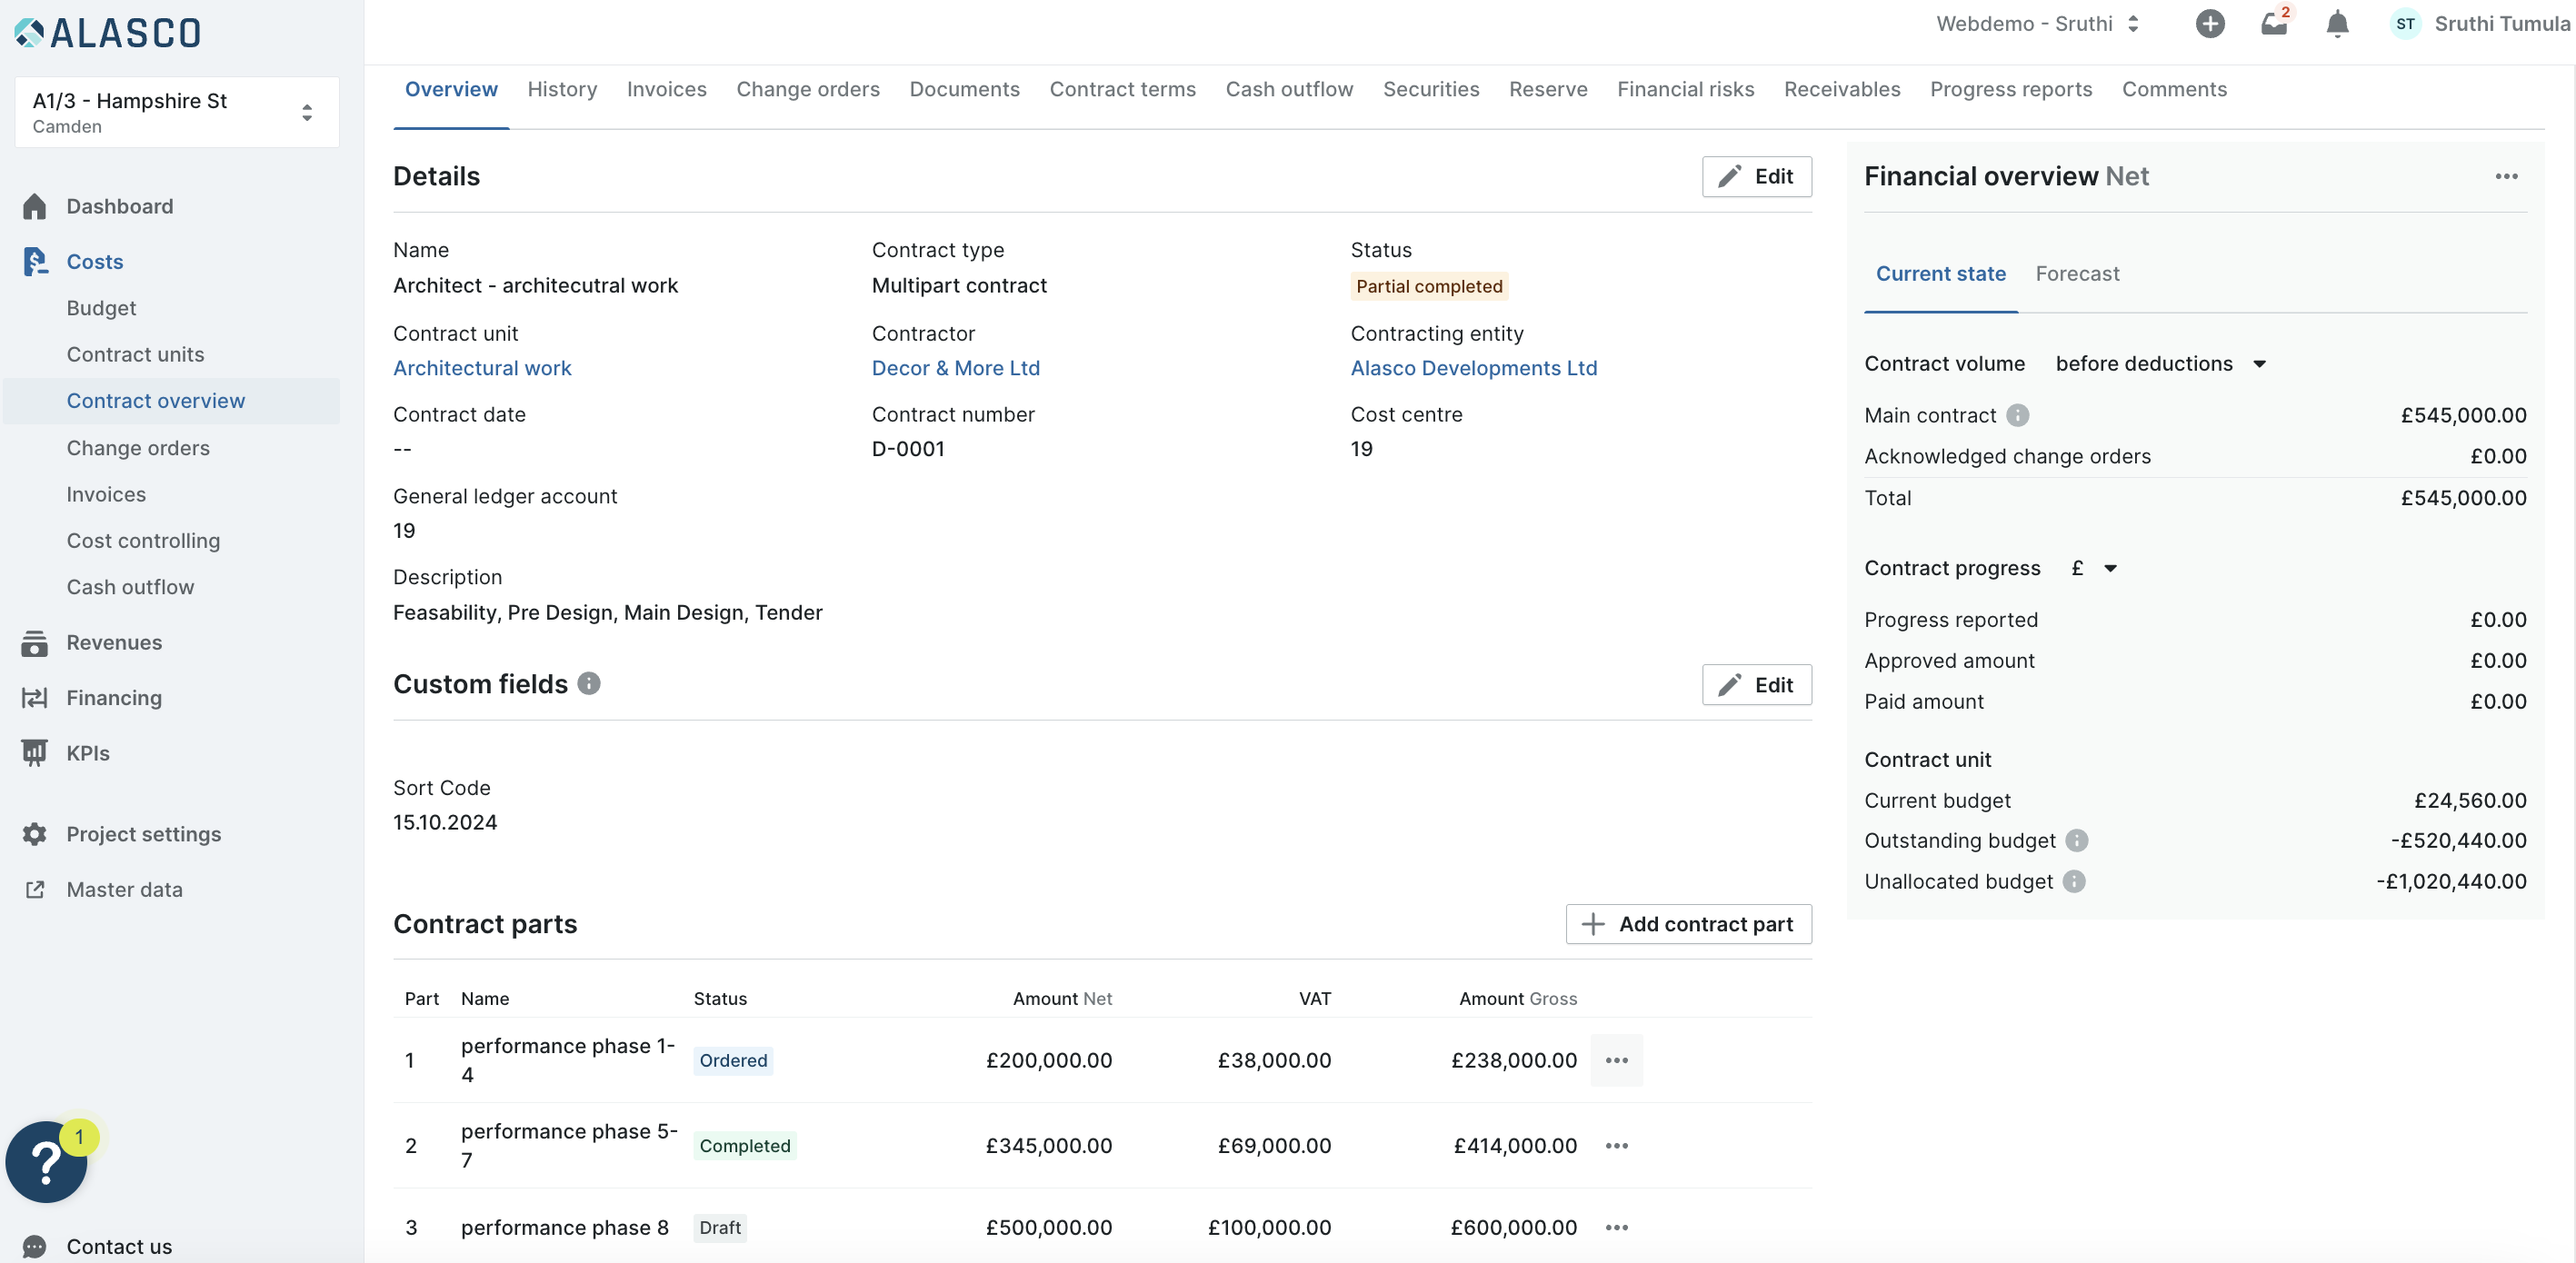Open the notifications bell

click(x=2337, y=24)
